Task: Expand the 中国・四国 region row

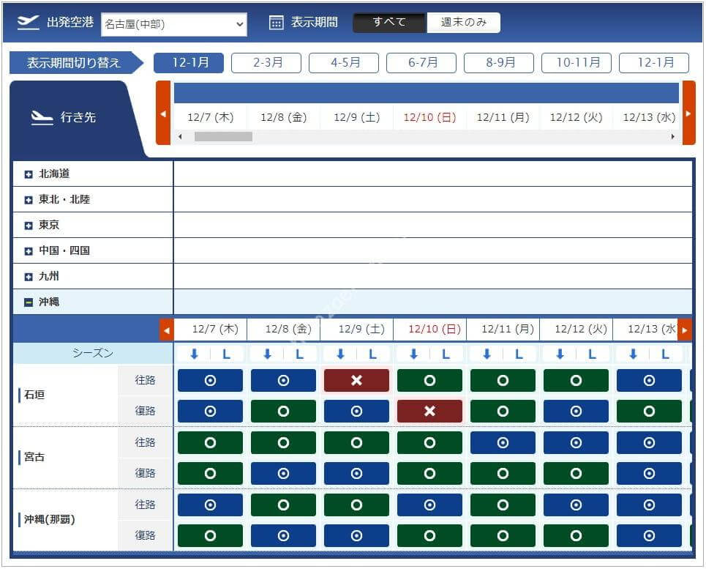Action: point(29,251)
